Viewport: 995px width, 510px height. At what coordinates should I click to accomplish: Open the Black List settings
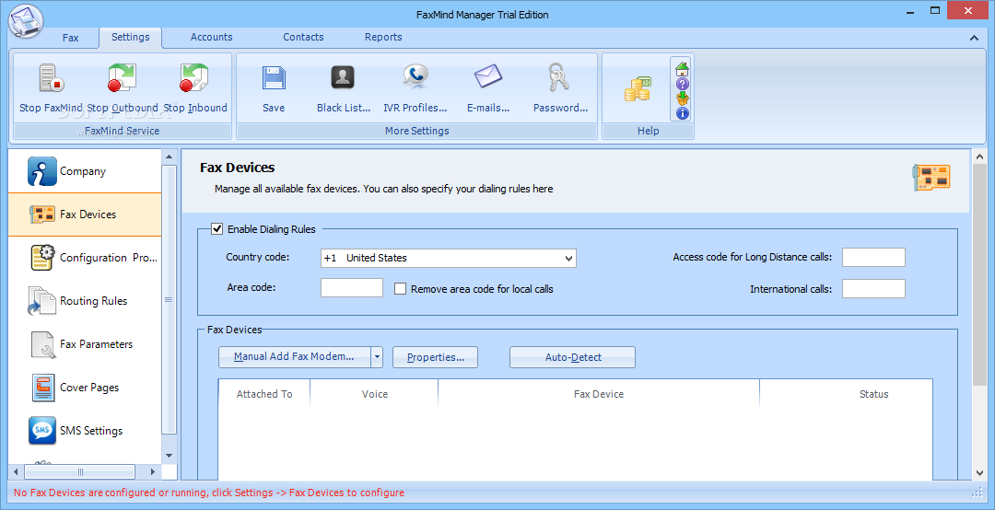(344, 88)
